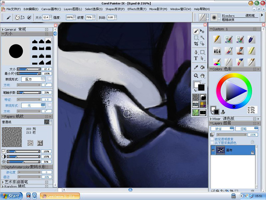
Task: Open the Effects效果(T) menu
Action: (137, 9)
